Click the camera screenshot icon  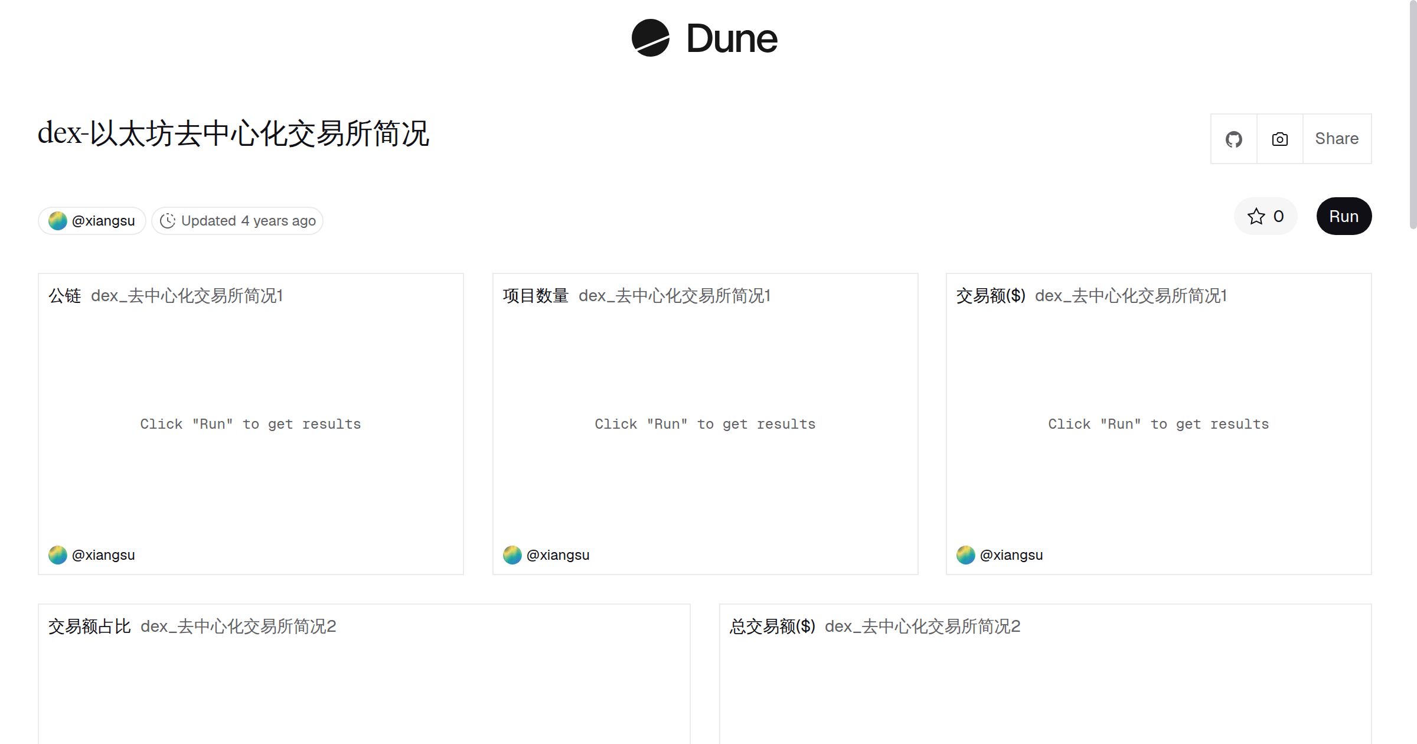1279,139
